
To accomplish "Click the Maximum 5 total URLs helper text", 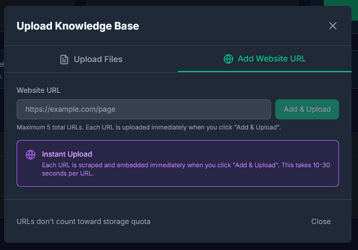I will 148,128.
